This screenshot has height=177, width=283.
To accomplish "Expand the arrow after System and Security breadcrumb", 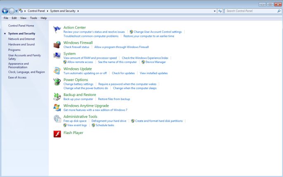I will 78,11.
